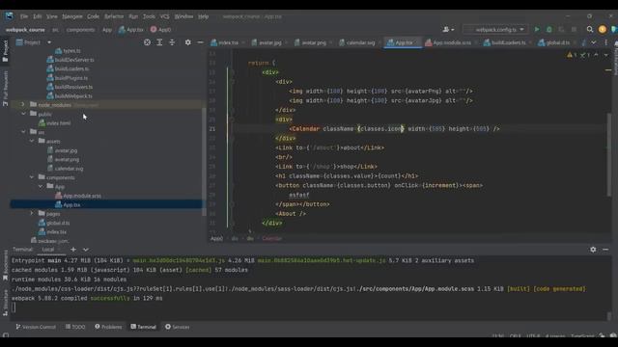Minimize the Terminal panel

[x=605, y=250]
